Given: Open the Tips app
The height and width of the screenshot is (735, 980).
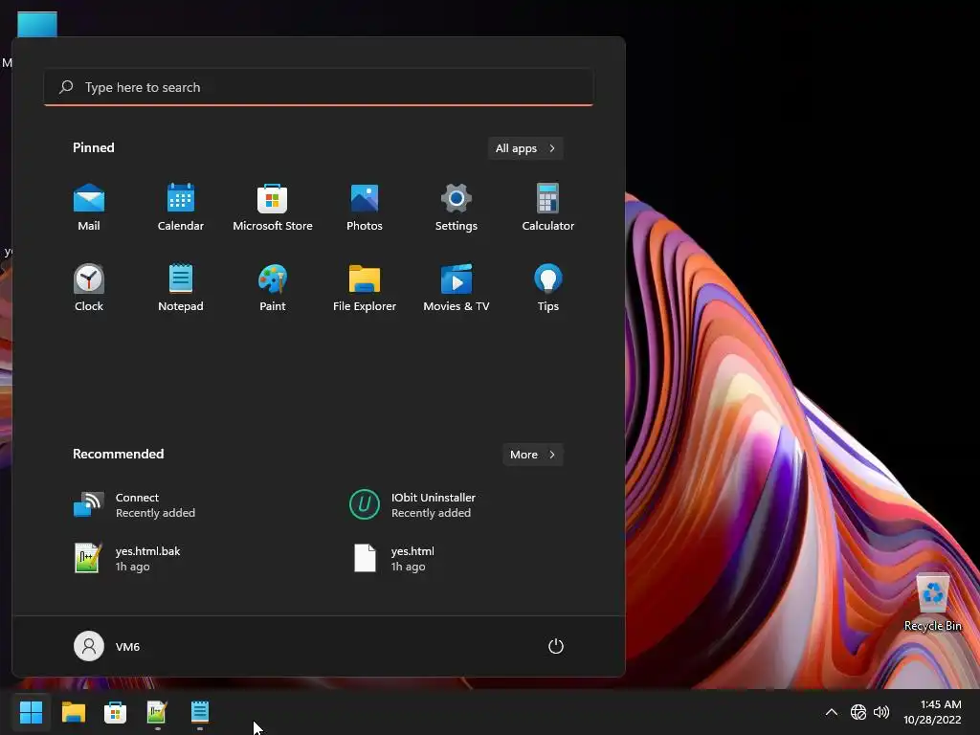Looking at the screenshot, I should [x=548, y=288].
